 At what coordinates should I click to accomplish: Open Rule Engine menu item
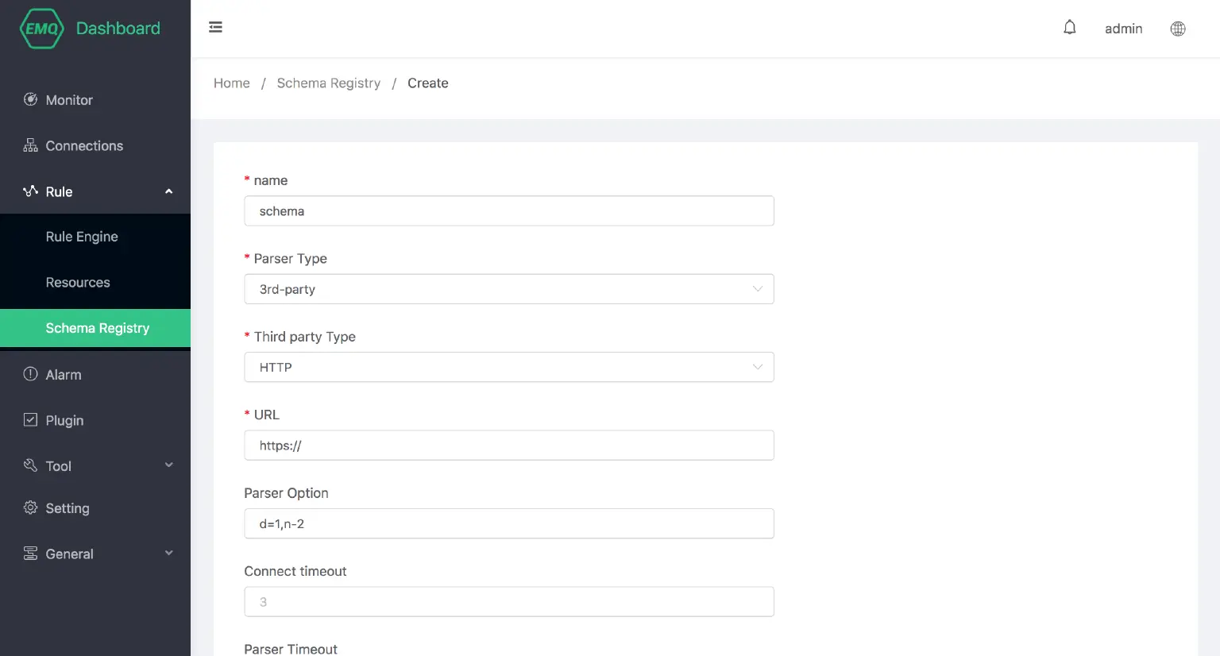tap(82, 237)
